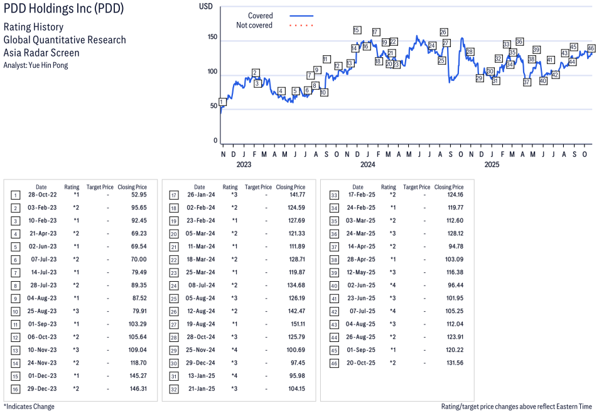The image size is (599, 411).
Task: Click chart marker 26 above the price line
Action: tap(443, 32)
